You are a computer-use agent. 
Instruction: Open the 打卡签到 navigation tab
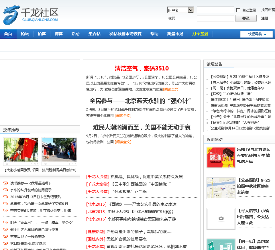pyautogui.click(x=200, y=34)
